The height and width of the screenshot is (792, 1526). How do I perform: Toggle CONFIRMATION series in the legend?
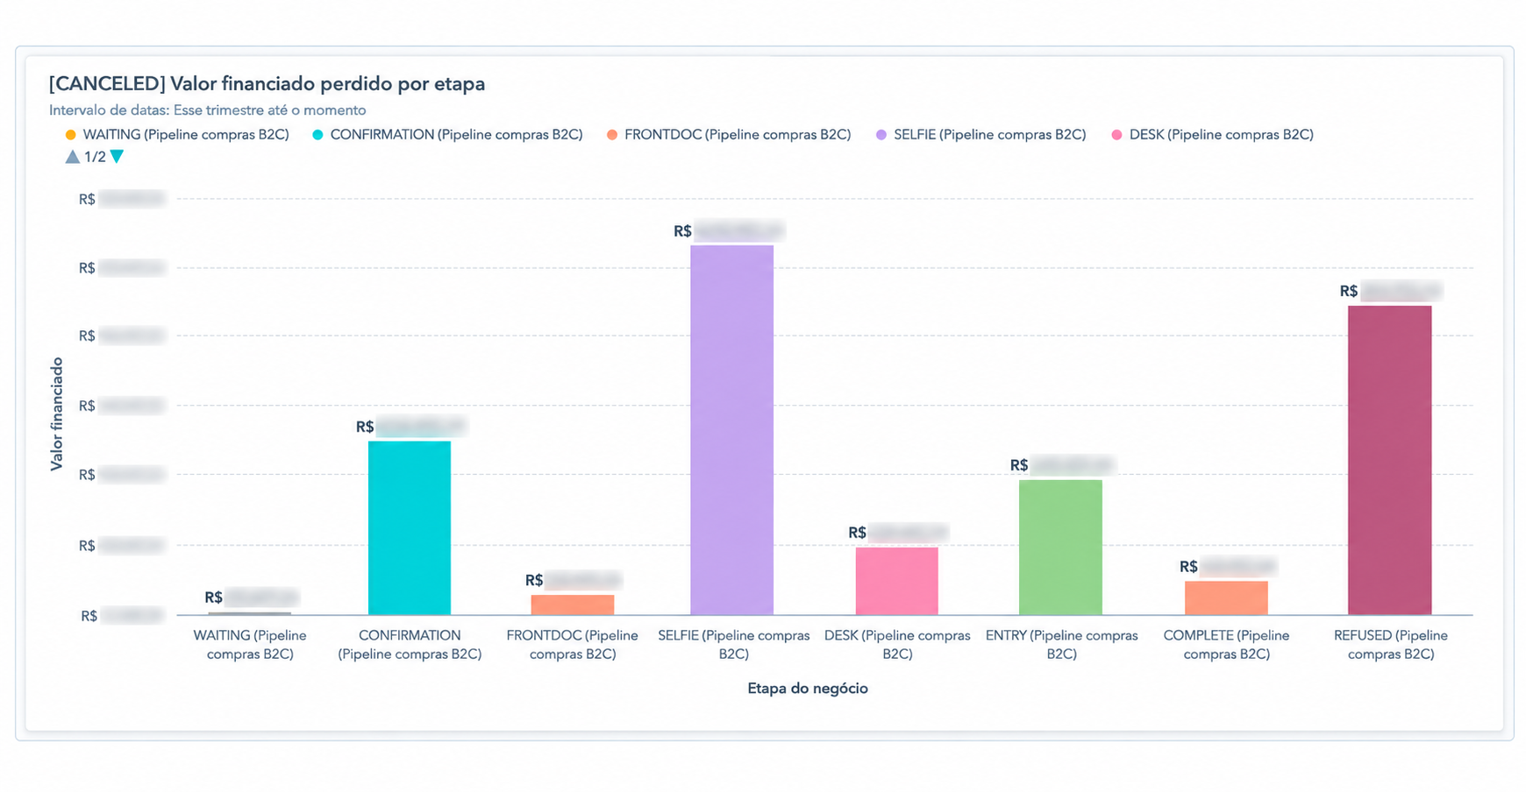click(447, 135)
